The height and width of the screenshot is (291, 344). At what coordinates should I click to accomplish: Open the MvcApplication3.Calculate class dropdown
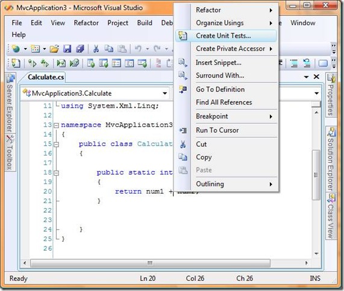tap(164, 94)
